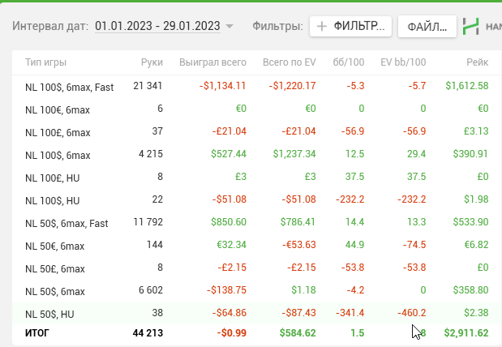Select the NL 50€, 6max row
Screen dimensions: 502x347
(x=257, y=245)
